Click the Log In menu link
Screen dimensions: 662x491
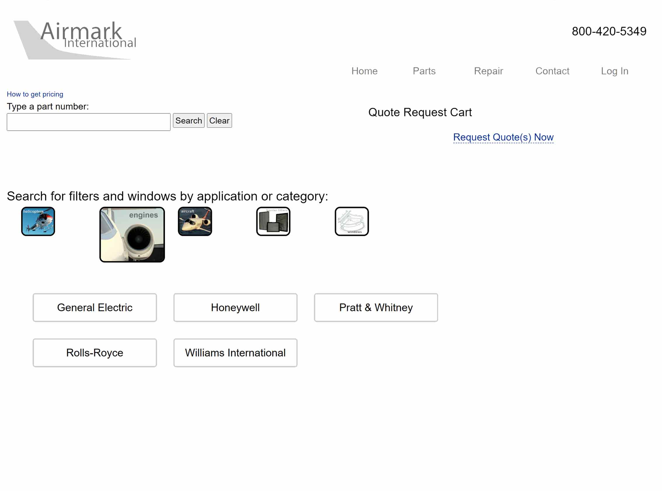614,71
